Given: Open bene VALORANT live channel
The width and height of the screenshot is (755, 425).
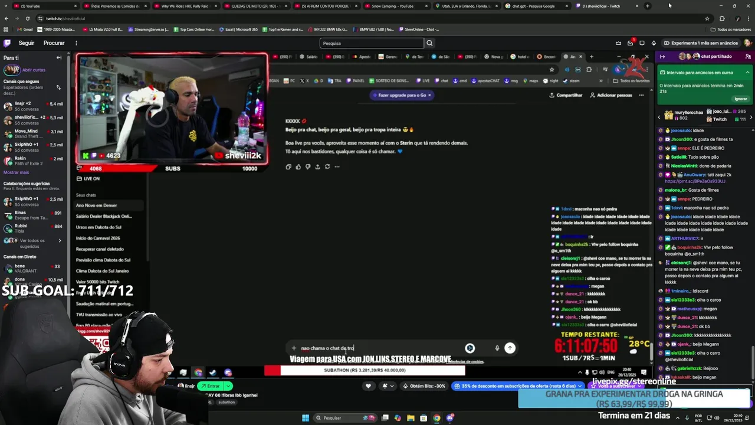Looking at the screenshot, I should tap(33, 268).
